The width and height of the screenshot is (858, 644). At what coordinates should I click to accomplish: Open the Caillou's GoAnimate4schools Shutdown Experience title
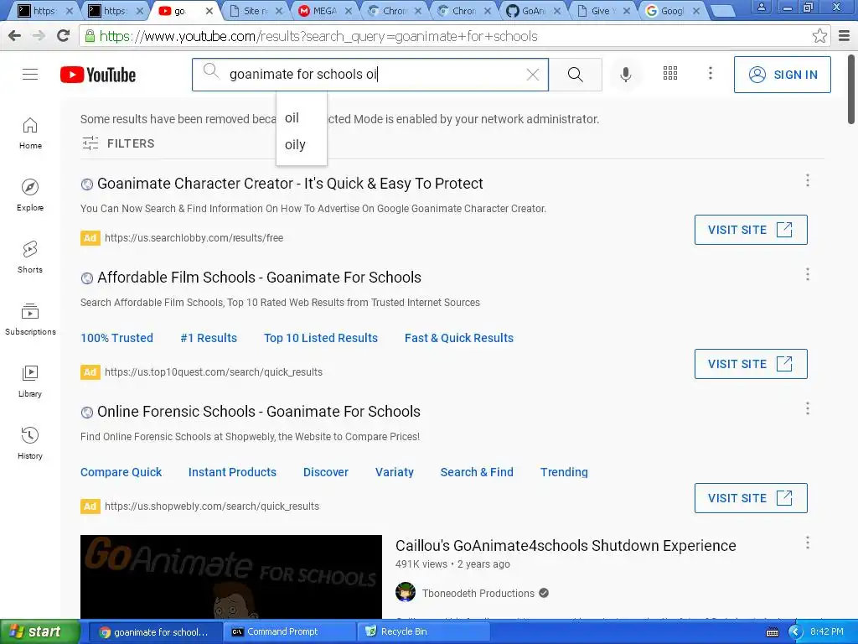click(x=566, y=545)
